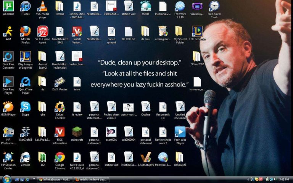Click the system clock showing 3:42 PM
293x183 pixels.
[284, 179]
